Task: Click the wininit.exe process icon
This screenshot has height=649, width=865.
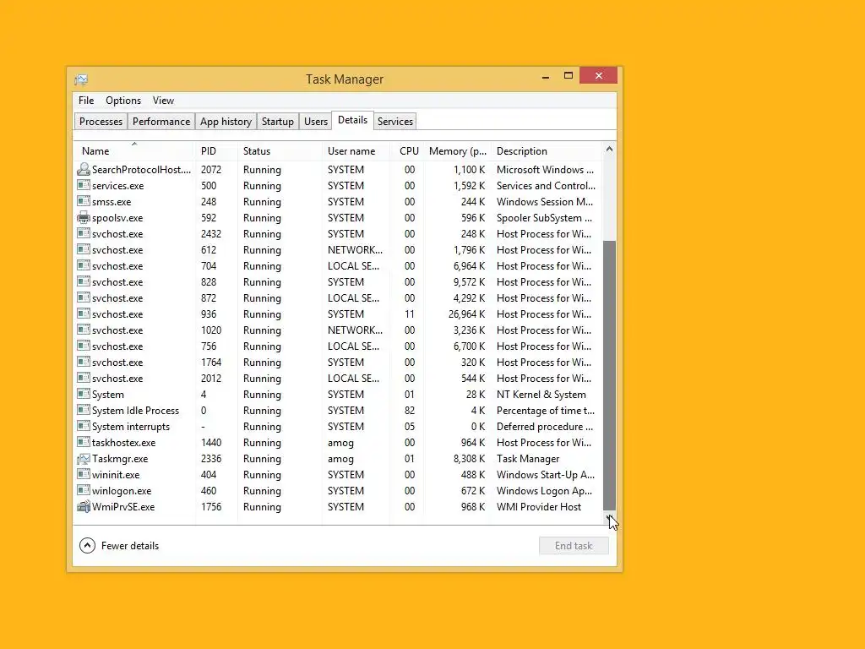Action: (84, 475)
